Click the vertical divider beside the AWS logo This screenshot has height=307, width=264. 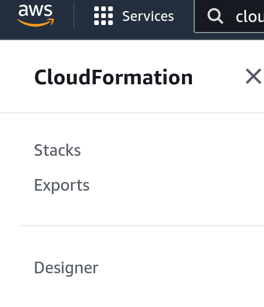tap(74, 16)
